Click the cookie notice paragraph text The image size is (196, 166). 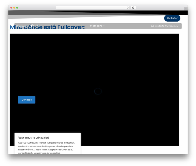click(47, 148)
